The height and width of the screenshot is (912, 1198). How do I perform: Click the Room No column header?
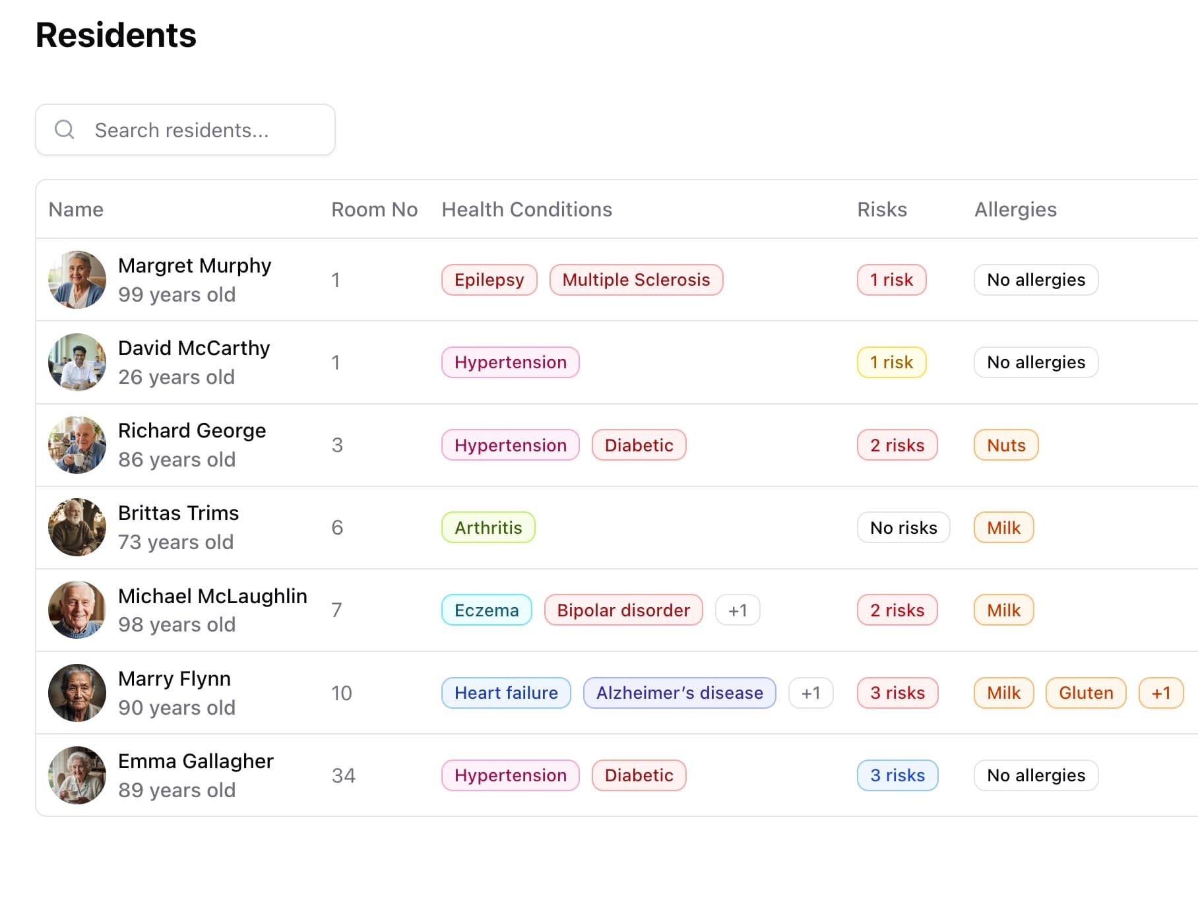374,209
